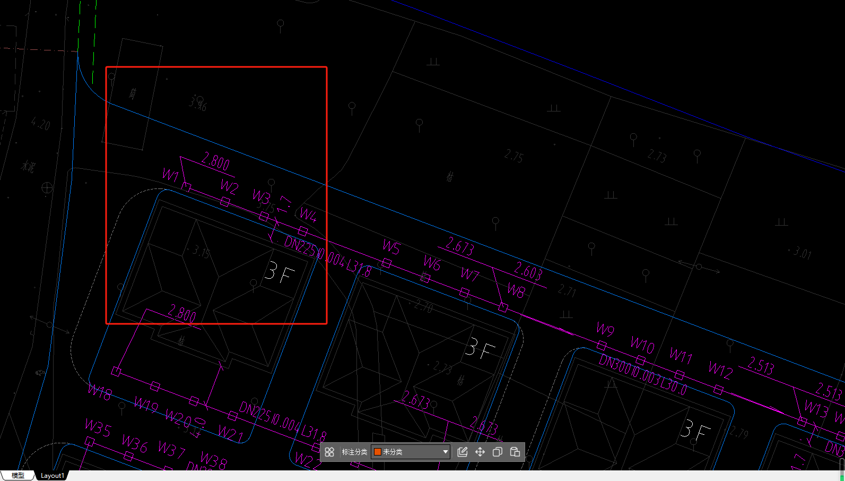
Task: Select the W19 manhole label
Action: pyautogui.click(x=146, y=405)
